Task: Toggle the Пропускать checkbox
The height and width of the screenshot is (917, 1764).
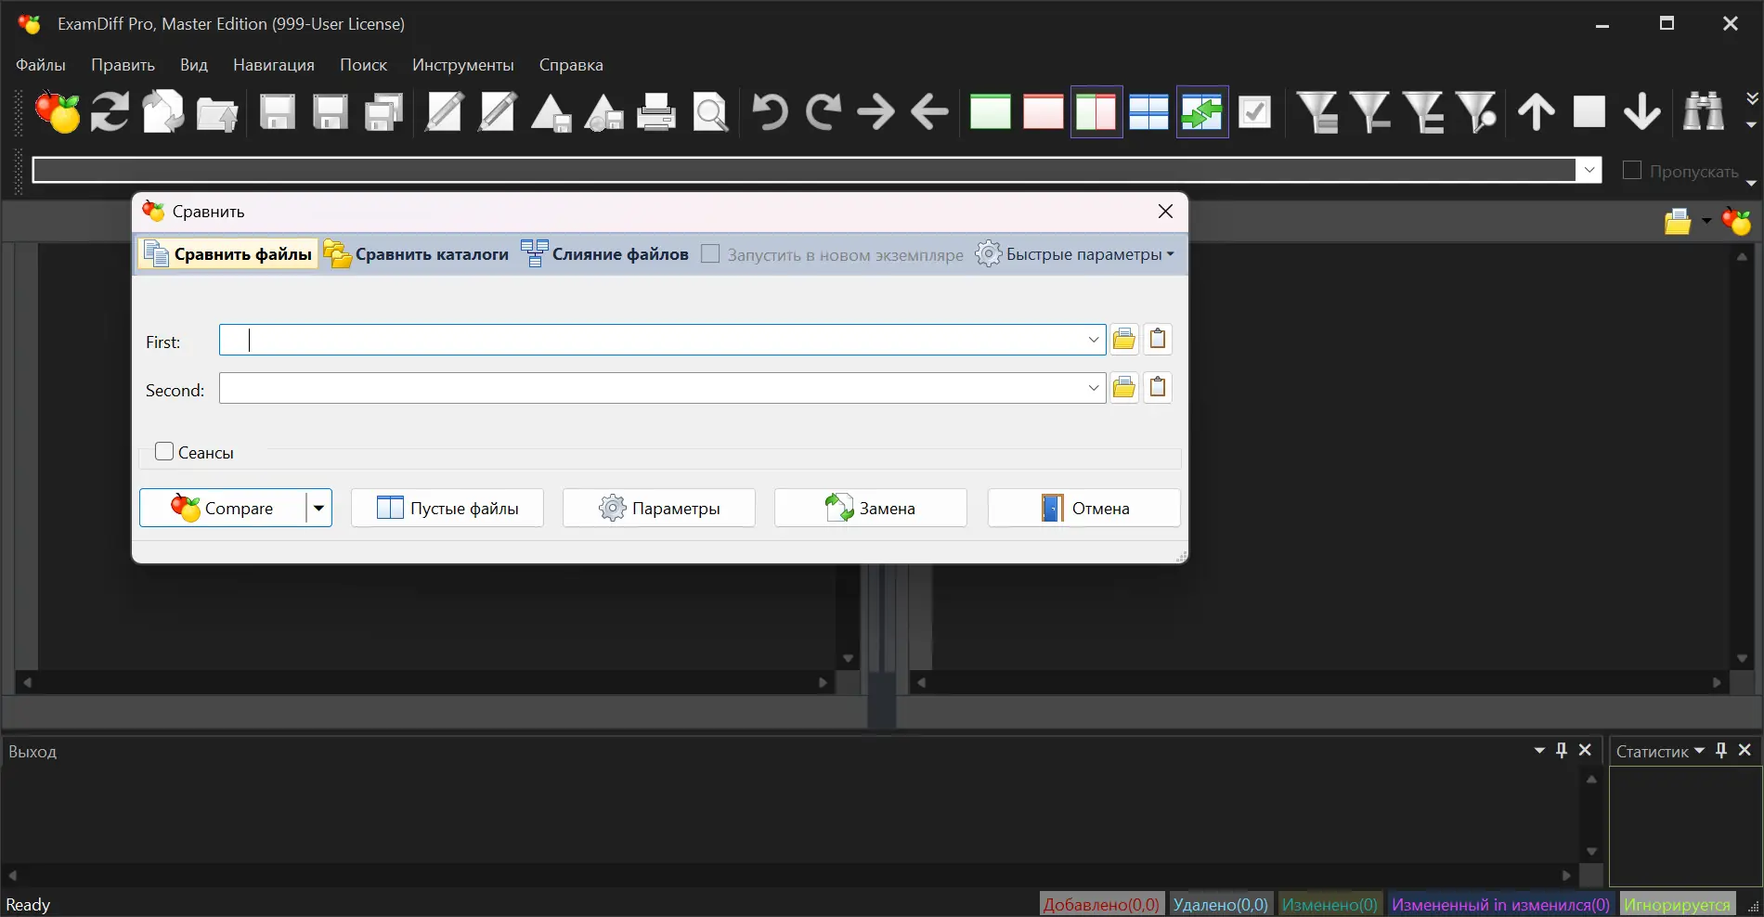Action: [x=1631, y=170]
